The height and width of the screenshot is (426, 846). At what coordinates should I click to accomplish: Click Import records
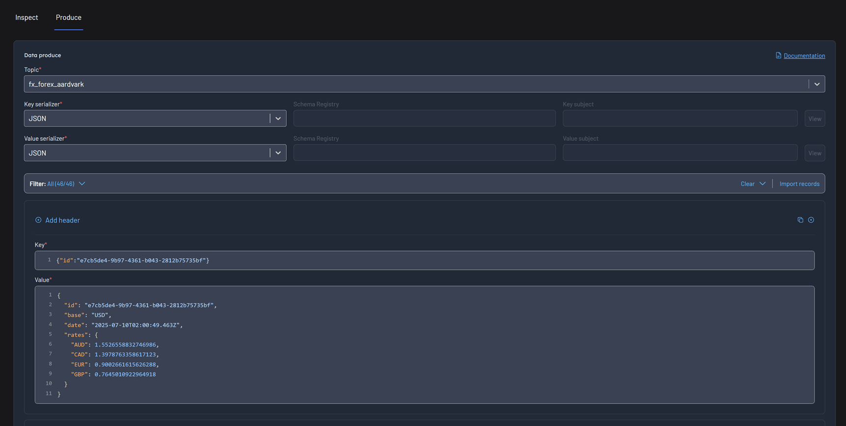pyautogui.click(x=799, y=184)
